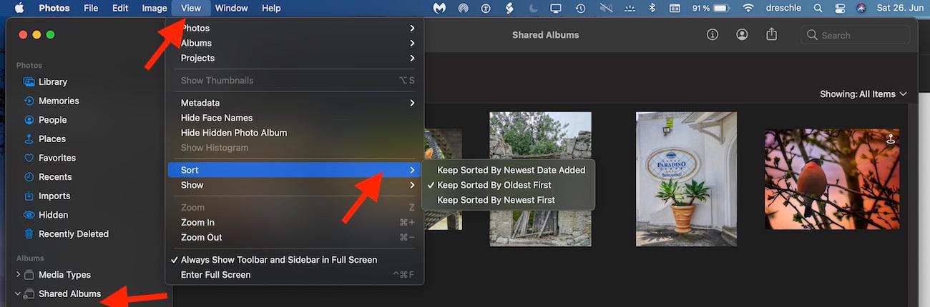
Task: Toggle Hide Face Names
Action: [294, 118]
